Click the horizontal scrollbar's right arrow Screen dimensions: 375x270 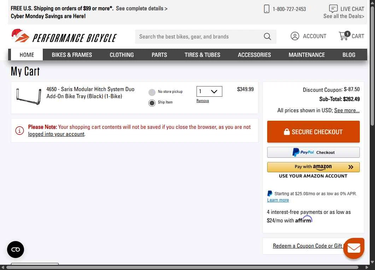(367, 268)
